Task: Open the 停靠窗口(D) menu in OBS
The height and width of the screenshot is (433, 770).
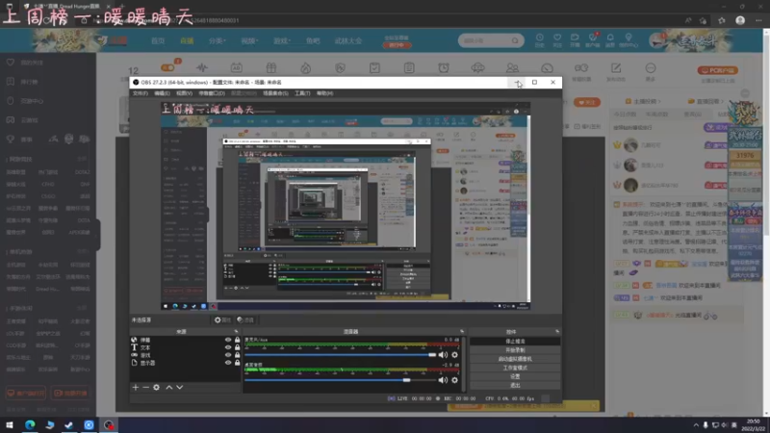Action: (x=212, y=93)
